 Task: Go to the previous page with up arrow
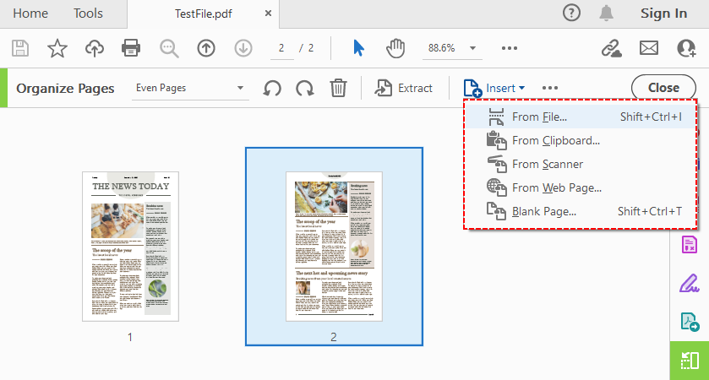[x=206, y=48]
